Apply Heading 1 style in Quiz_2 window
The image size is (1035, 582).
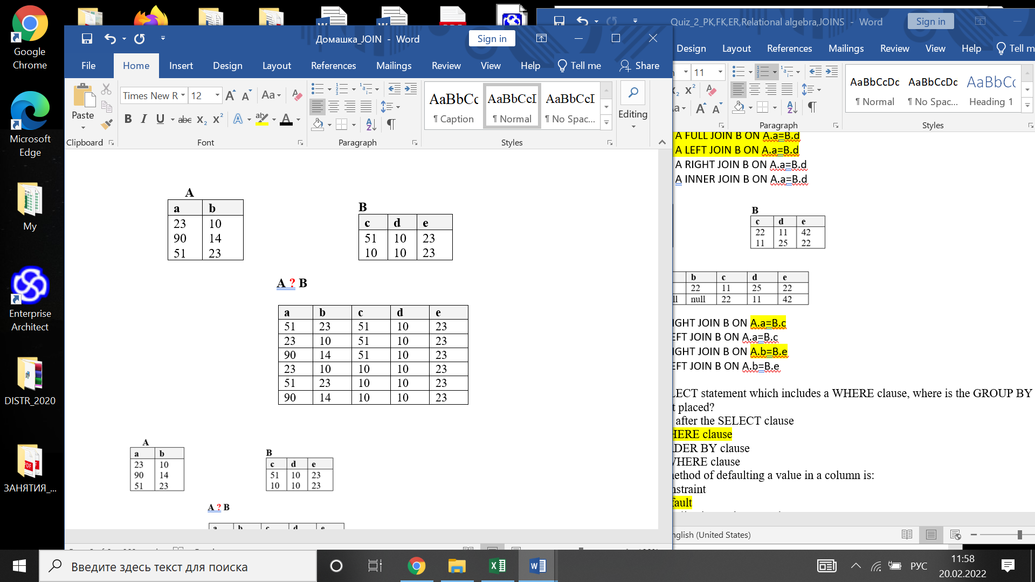[991, 89]
